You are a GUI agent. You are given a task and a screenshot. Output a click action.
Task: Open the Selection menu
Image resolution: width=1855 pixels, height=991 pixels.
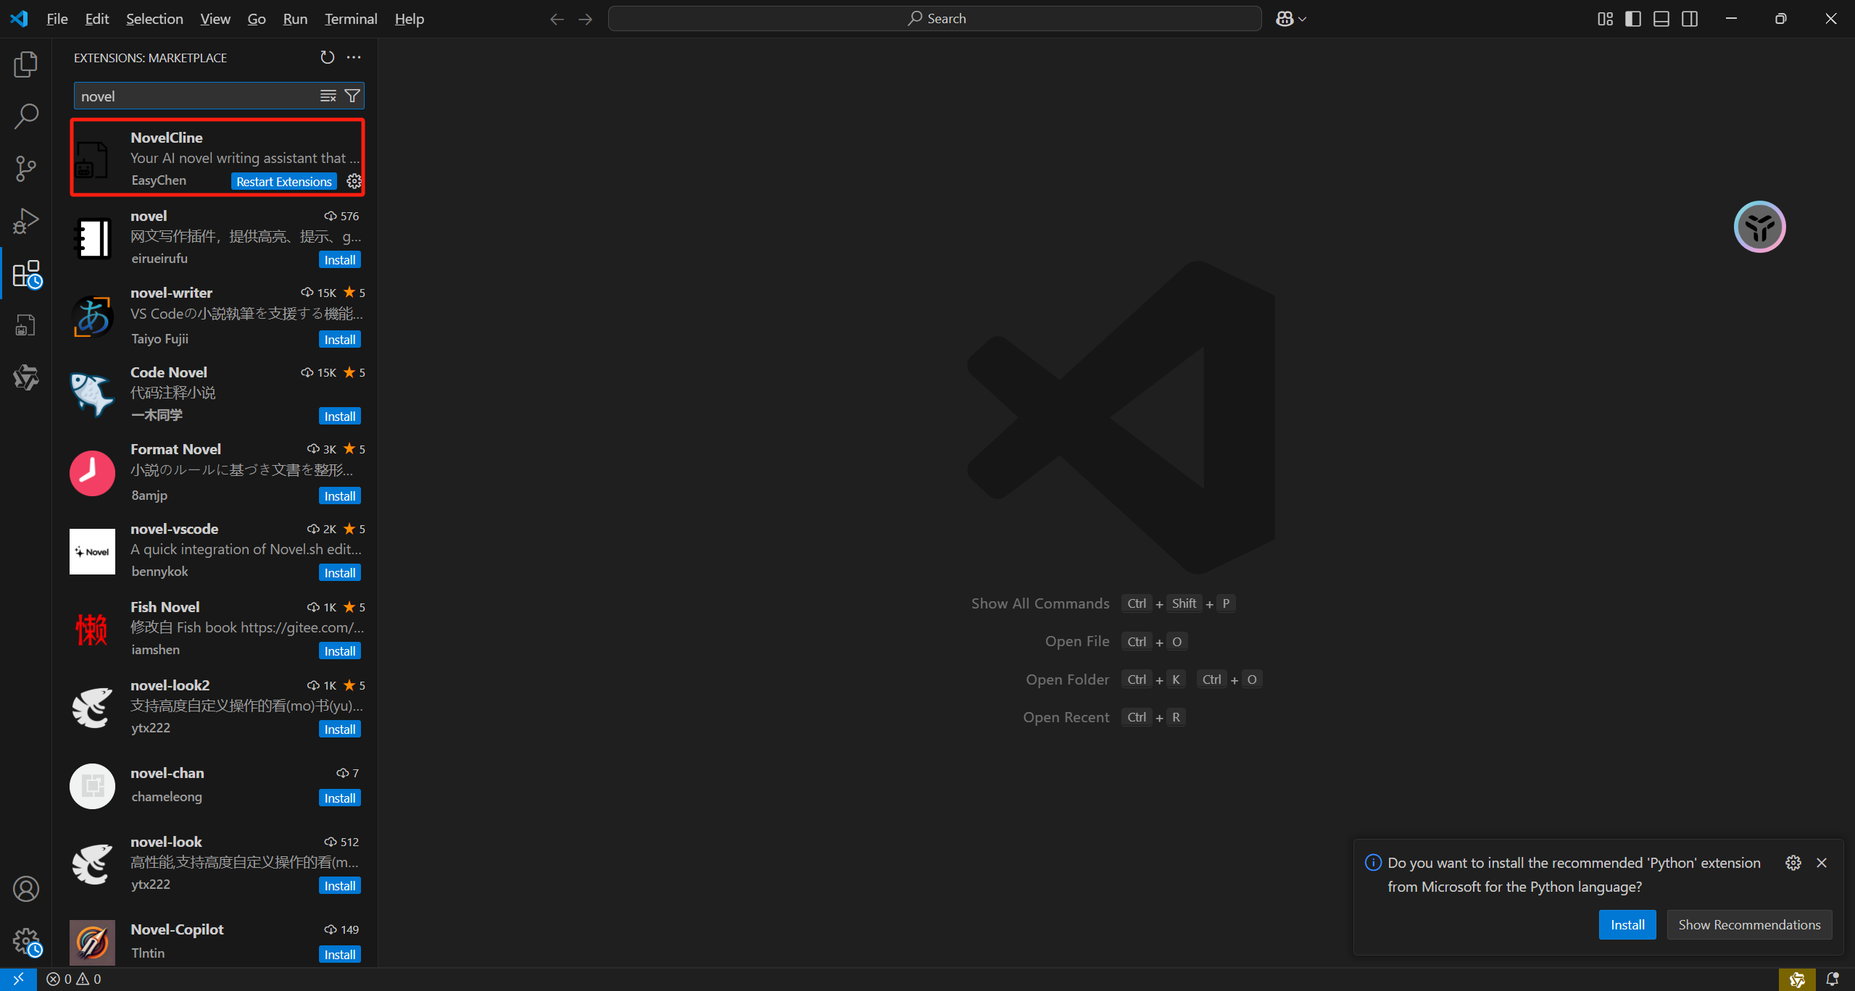pyautogui.click(x=154, y=19)
